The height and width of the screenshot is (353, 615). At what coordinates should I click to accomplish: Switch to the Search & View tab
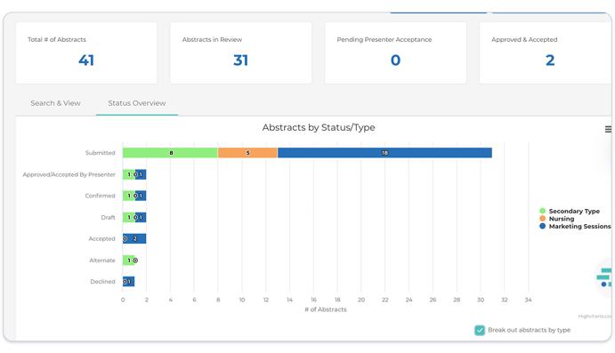55,103
